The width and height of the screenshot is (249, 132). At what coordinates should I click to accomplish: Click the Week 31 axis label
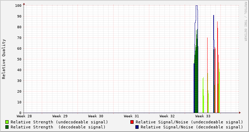(x=131, y=116)
